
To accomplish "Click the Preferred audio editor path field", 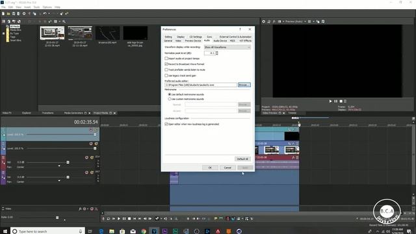I will pos(201,85).
